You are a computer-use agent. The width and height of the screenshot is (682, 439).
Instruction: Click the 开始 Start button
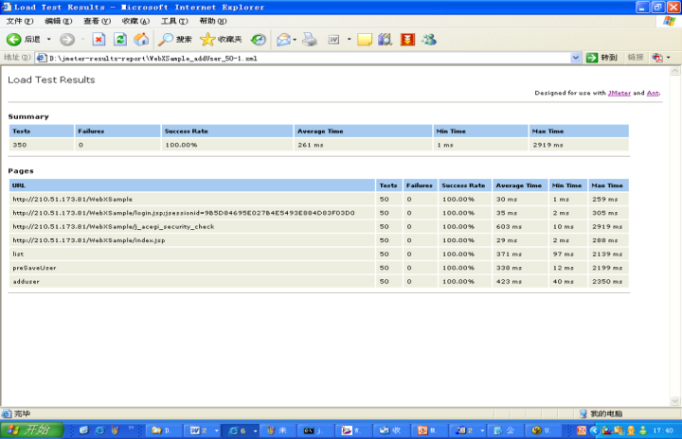coord(32,430)
